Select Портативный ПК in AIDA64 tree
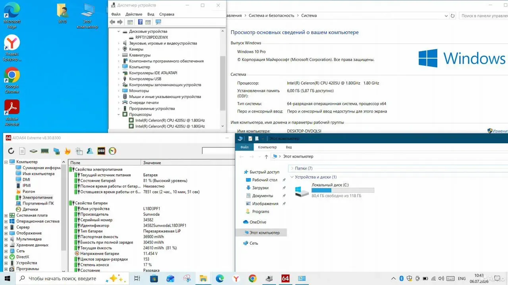 [x=38, y=203]
